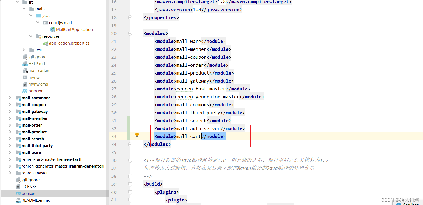Click line number 20 in gutter
Image resolution: width=423 pixels, height=205 pixels.
click(114, 33)
